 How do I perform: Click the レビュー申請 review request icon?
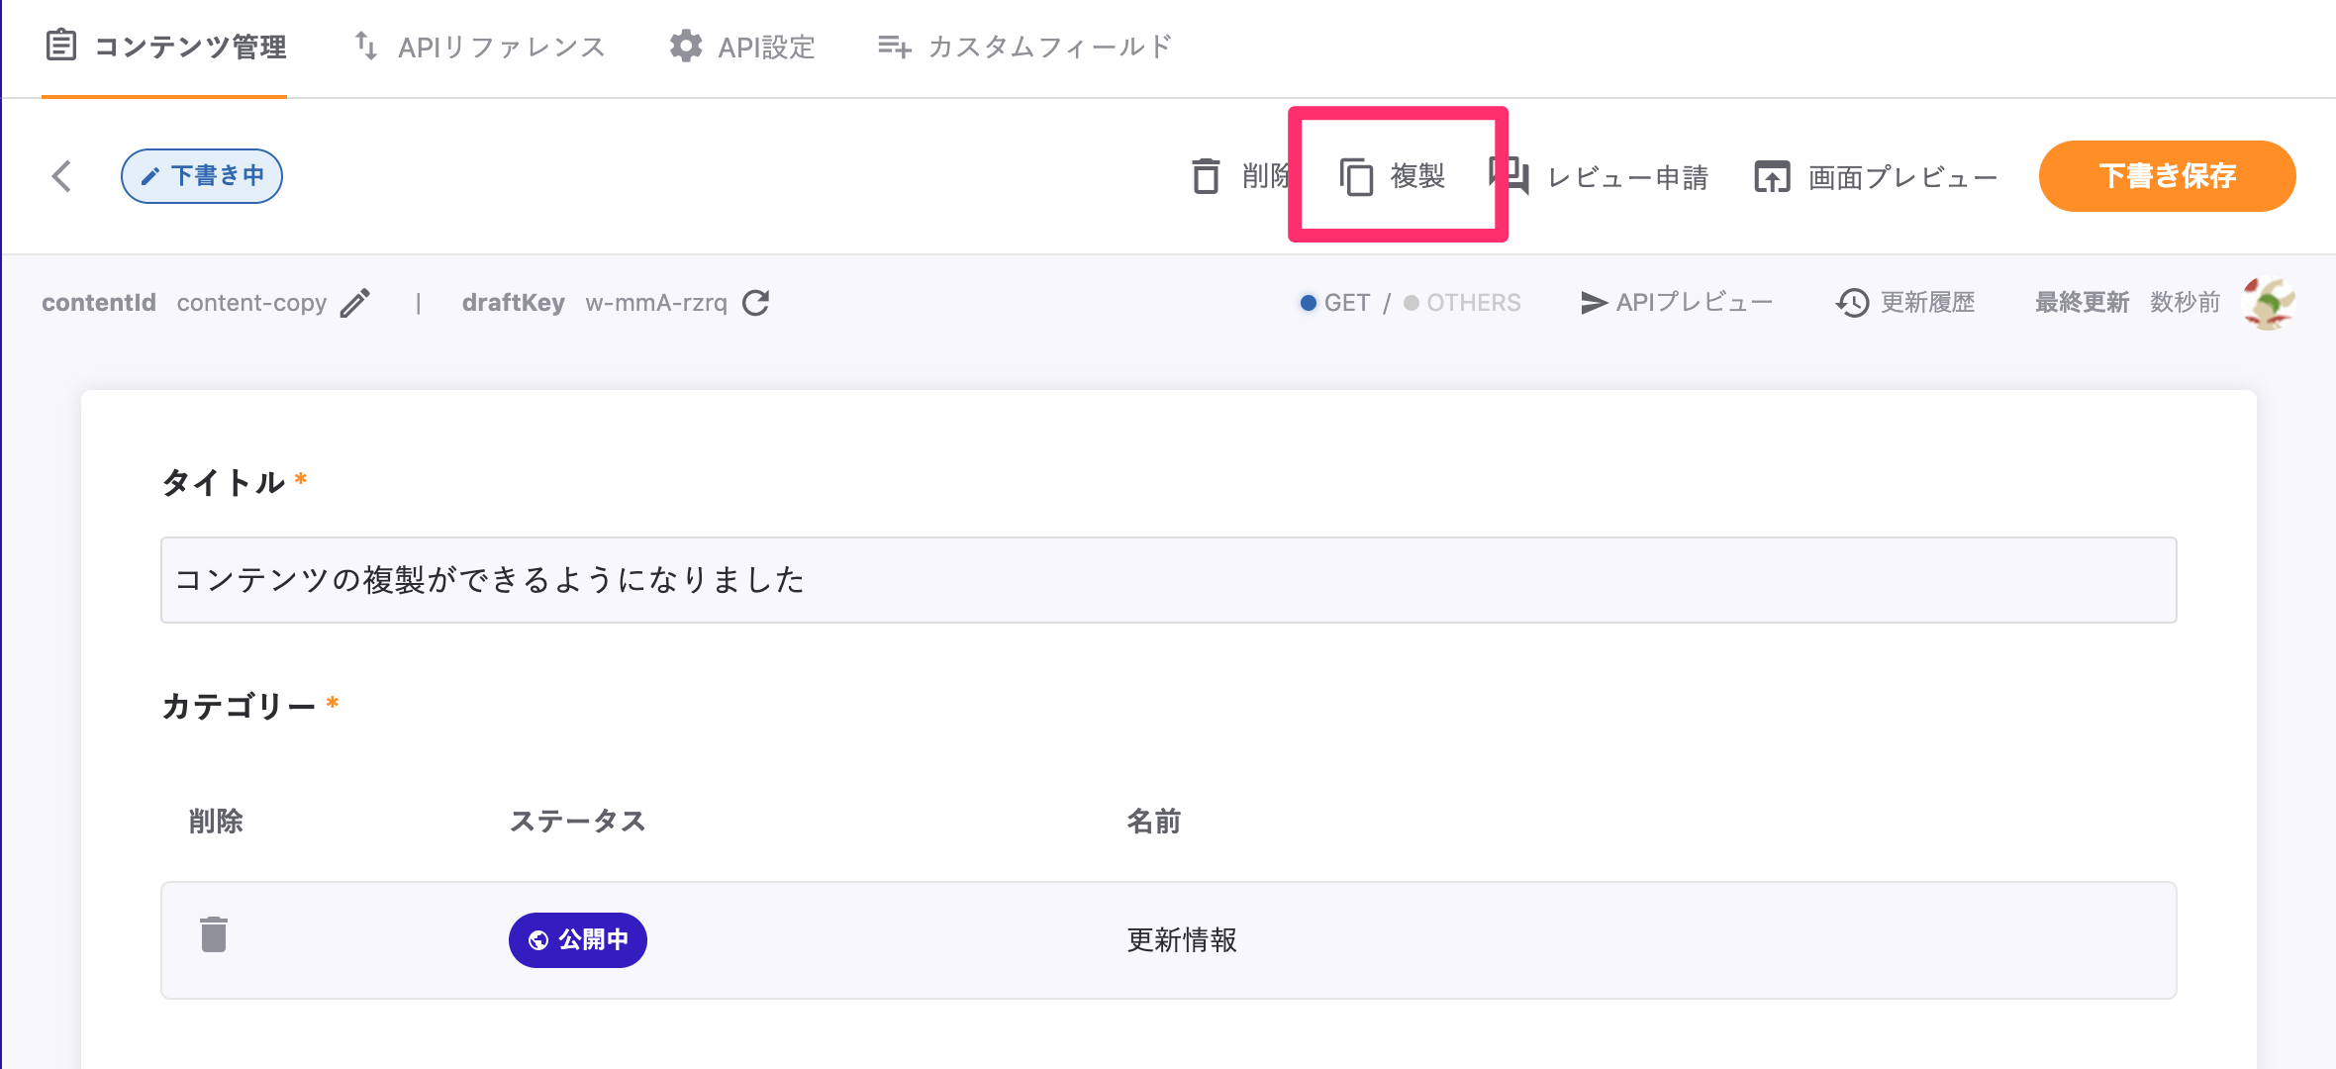coord(1510,176)
